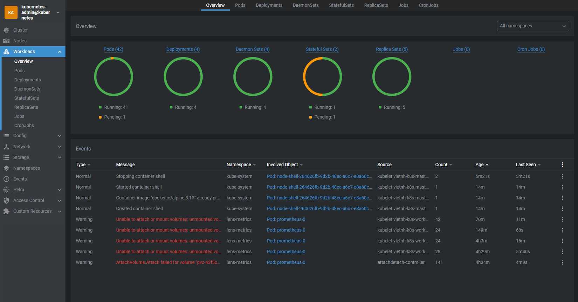Screen dimensions: 578x302
Task: Open the Stateful Sets (2) link
Action: pyautogui.click(x=322, y=49)
